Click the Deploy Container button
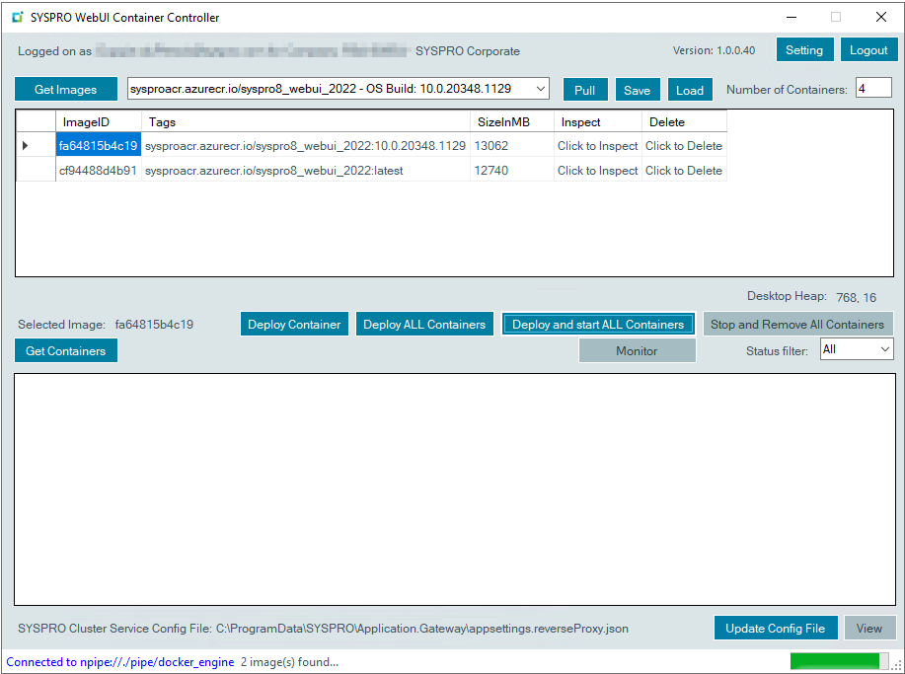 [x=294, y=325]
